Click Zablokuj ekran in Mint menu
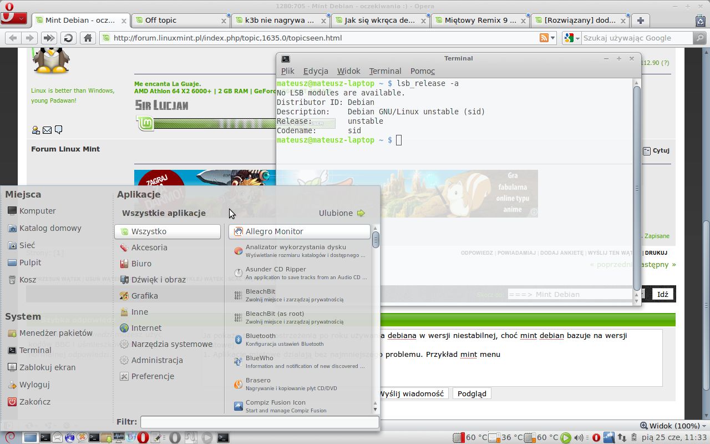 [42, 367]
